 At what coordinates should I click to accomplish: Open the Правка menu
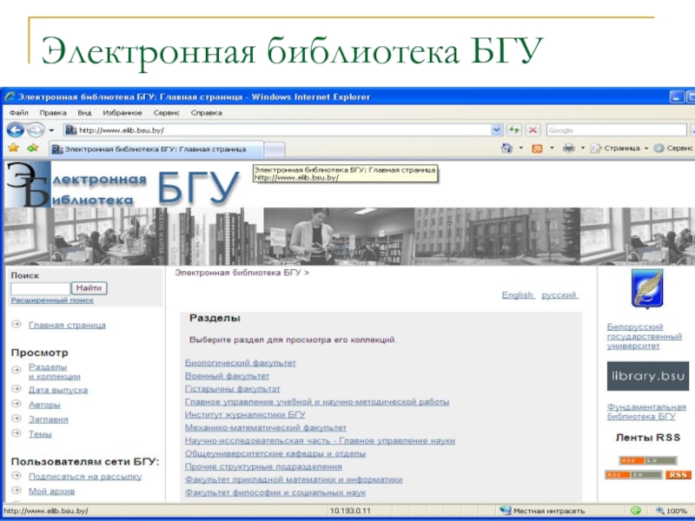pos(53,113)
